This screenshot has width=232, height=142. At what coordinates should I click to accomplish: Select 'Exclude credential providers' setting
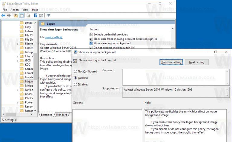pos(111,35)
